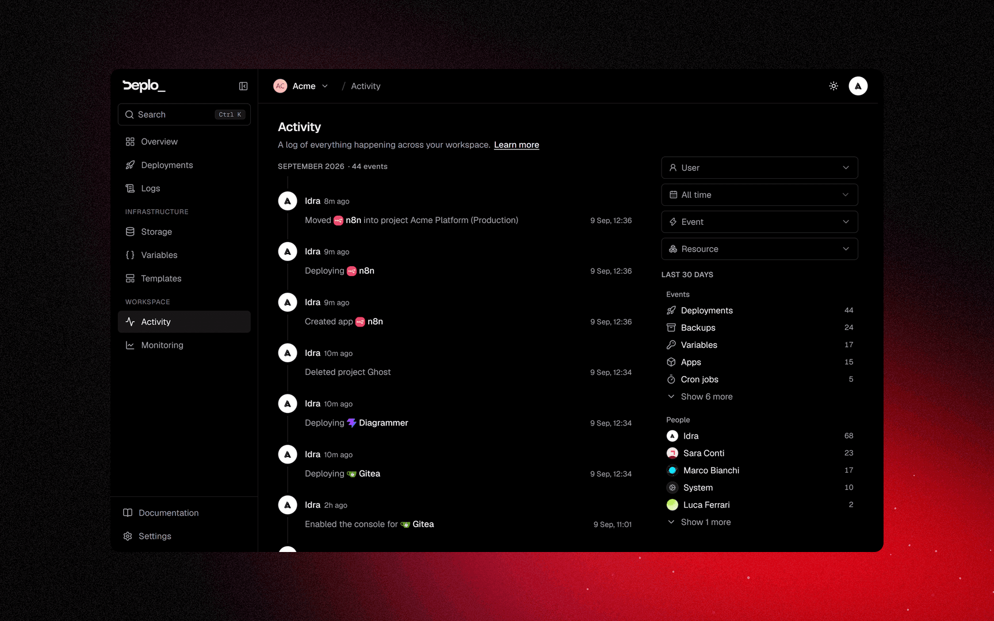Focus the Search field
The width and height of the screenshot is (994, 621).
pos(184,114)
